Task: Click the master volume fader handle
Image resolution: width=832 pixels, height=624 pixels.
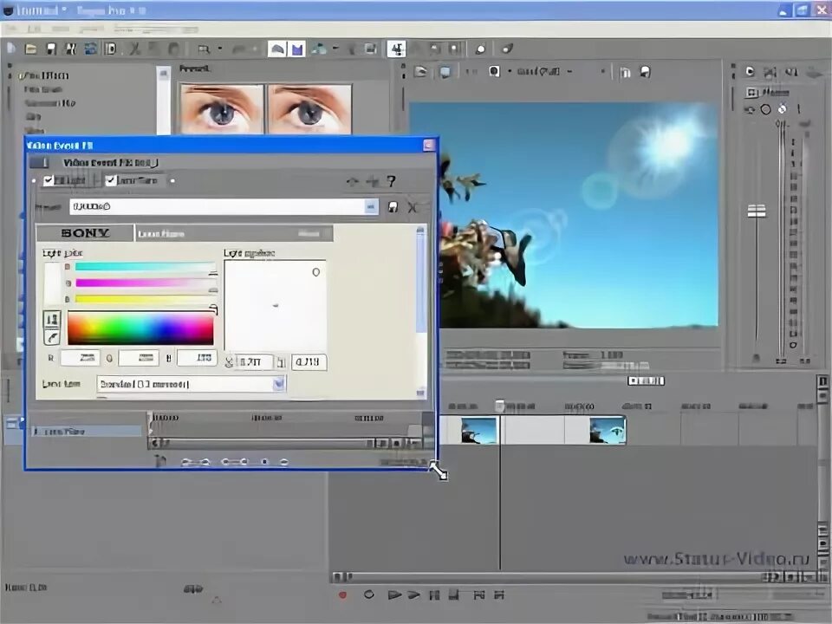Action: pyautogui.click(x=757, y=211)
